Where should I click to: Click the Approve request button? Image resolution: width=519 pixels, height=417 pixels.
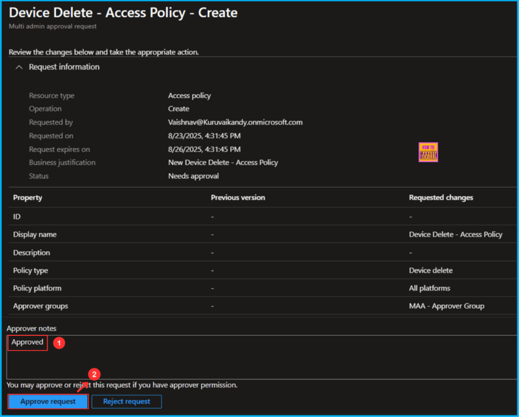coord(48,401)
